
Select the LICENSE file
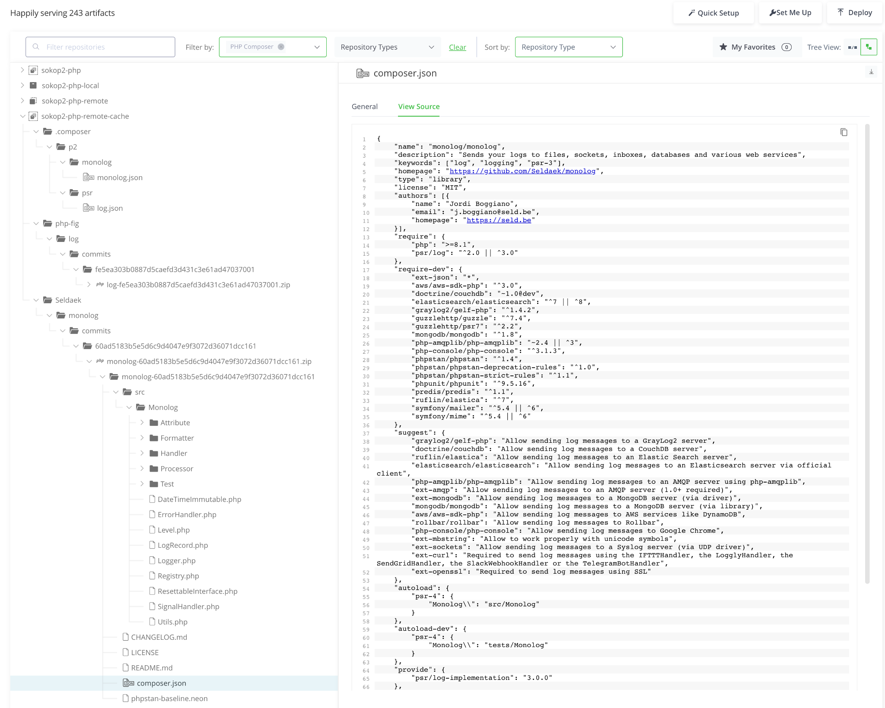145,652
